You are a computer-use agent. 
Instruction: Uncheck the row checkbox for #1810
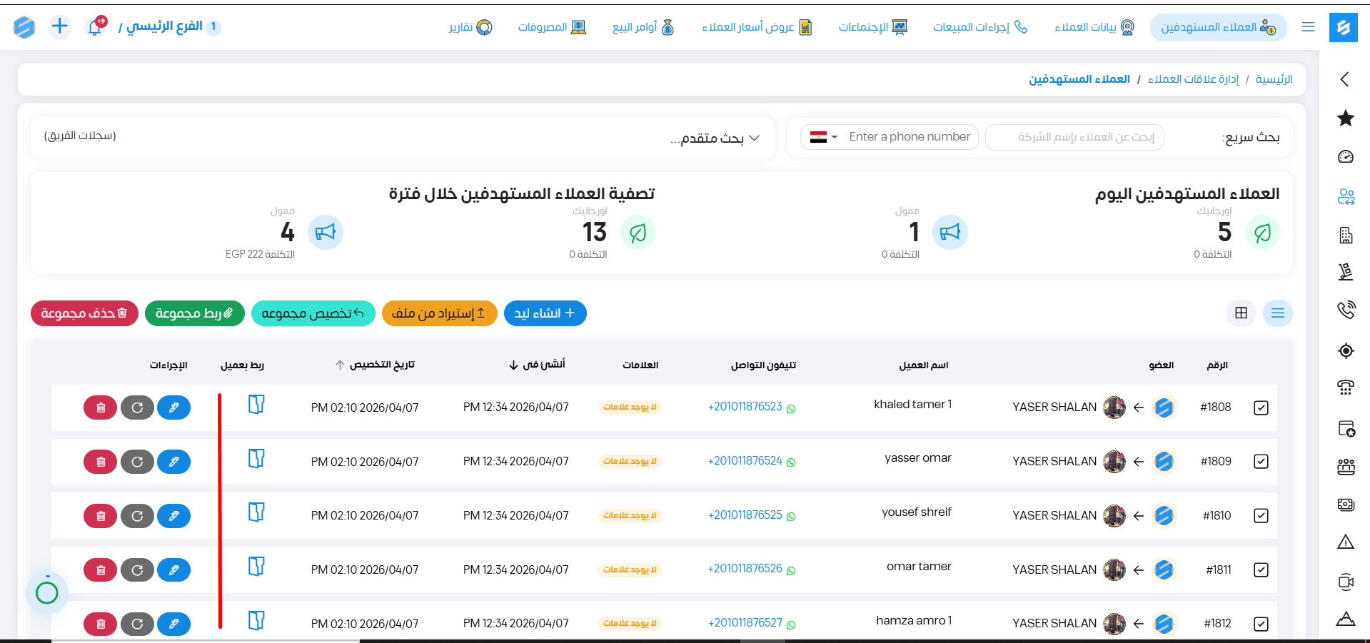[1261, 516]
